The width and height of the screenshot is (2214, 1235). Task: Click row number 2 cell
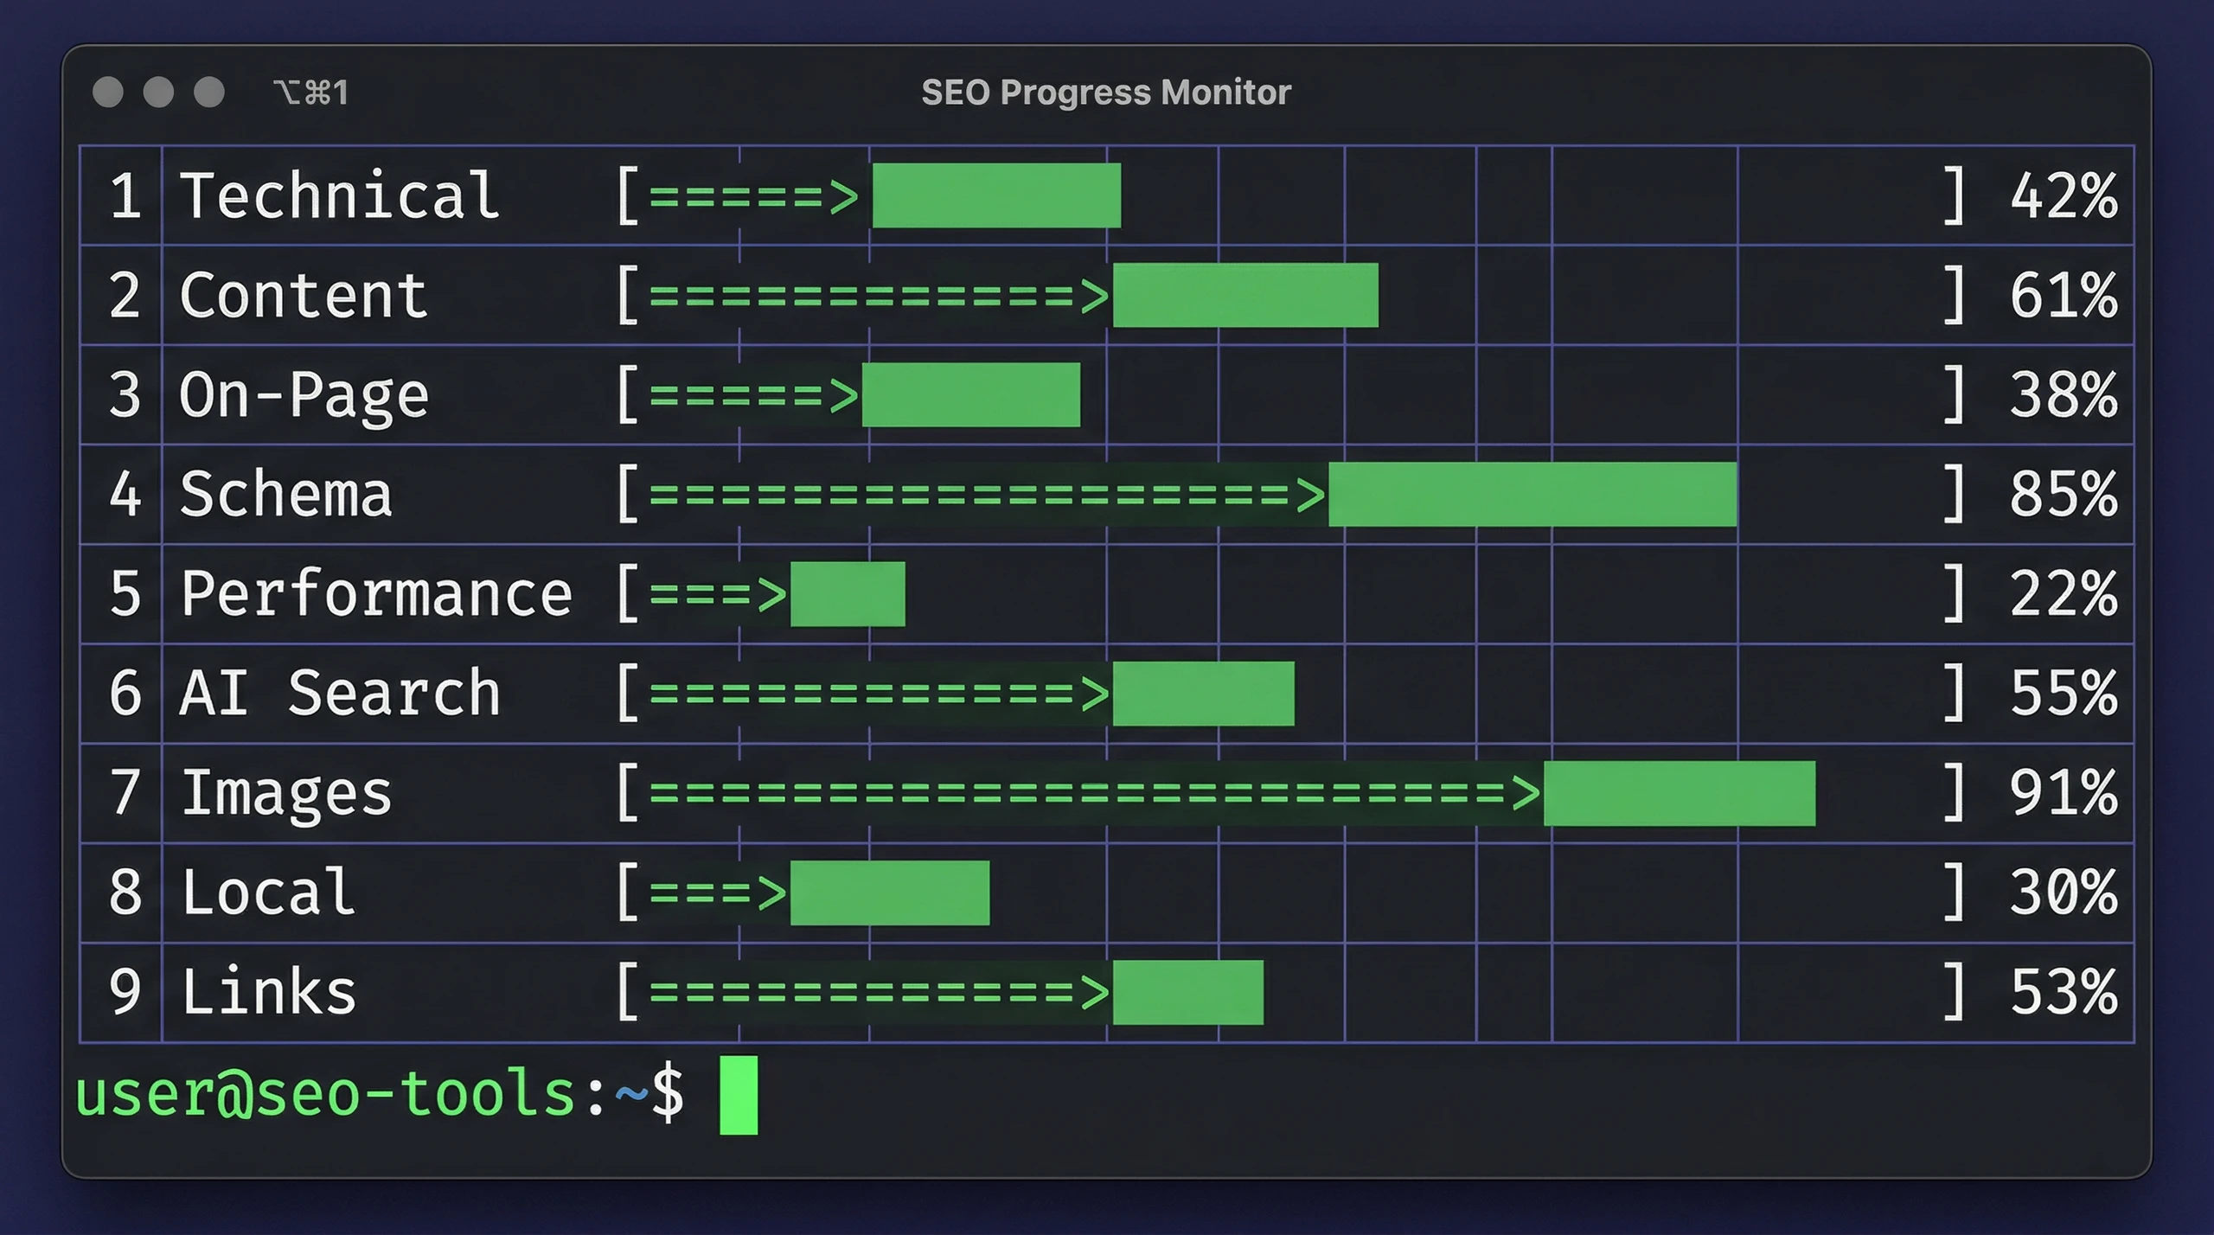(124, 295)
